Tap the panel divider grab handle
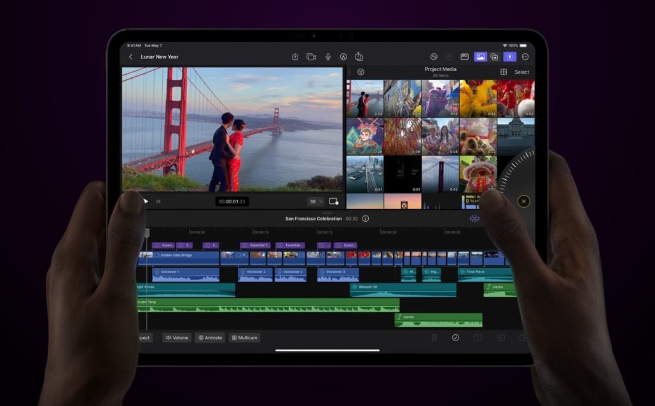This screenshot has width=655, height=406. coord(327,213)
